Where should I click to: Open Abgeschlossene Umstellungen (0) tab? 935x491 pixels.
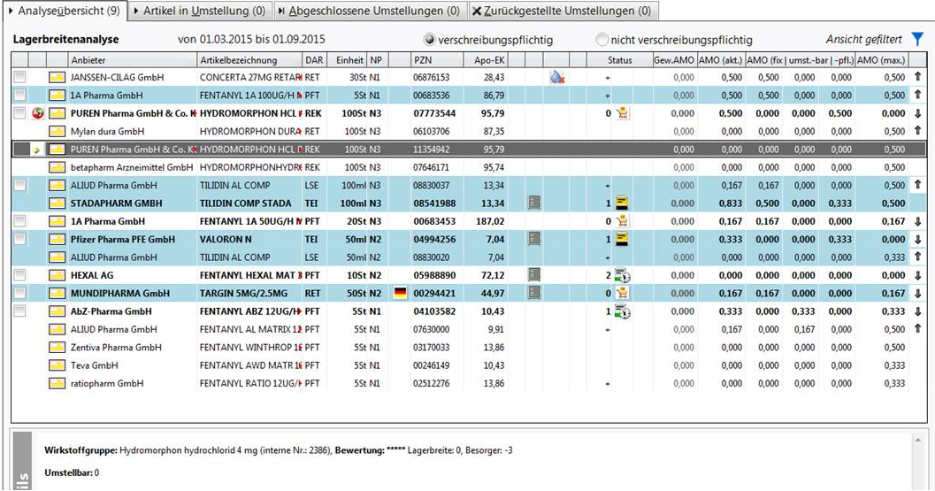(x=370, y=11)
